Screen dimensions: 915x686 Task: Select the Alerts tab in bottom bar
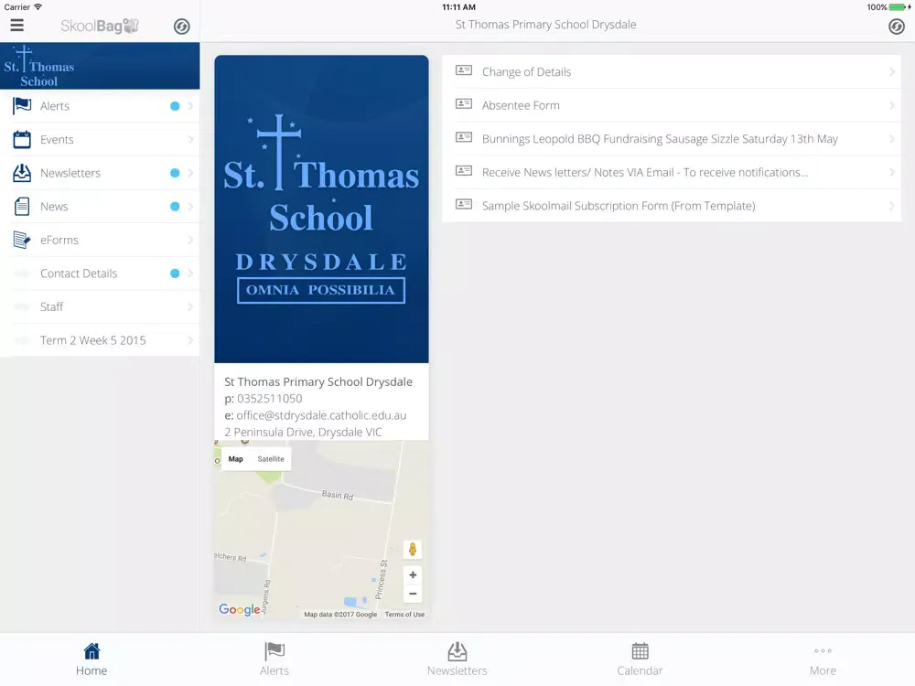274,659
